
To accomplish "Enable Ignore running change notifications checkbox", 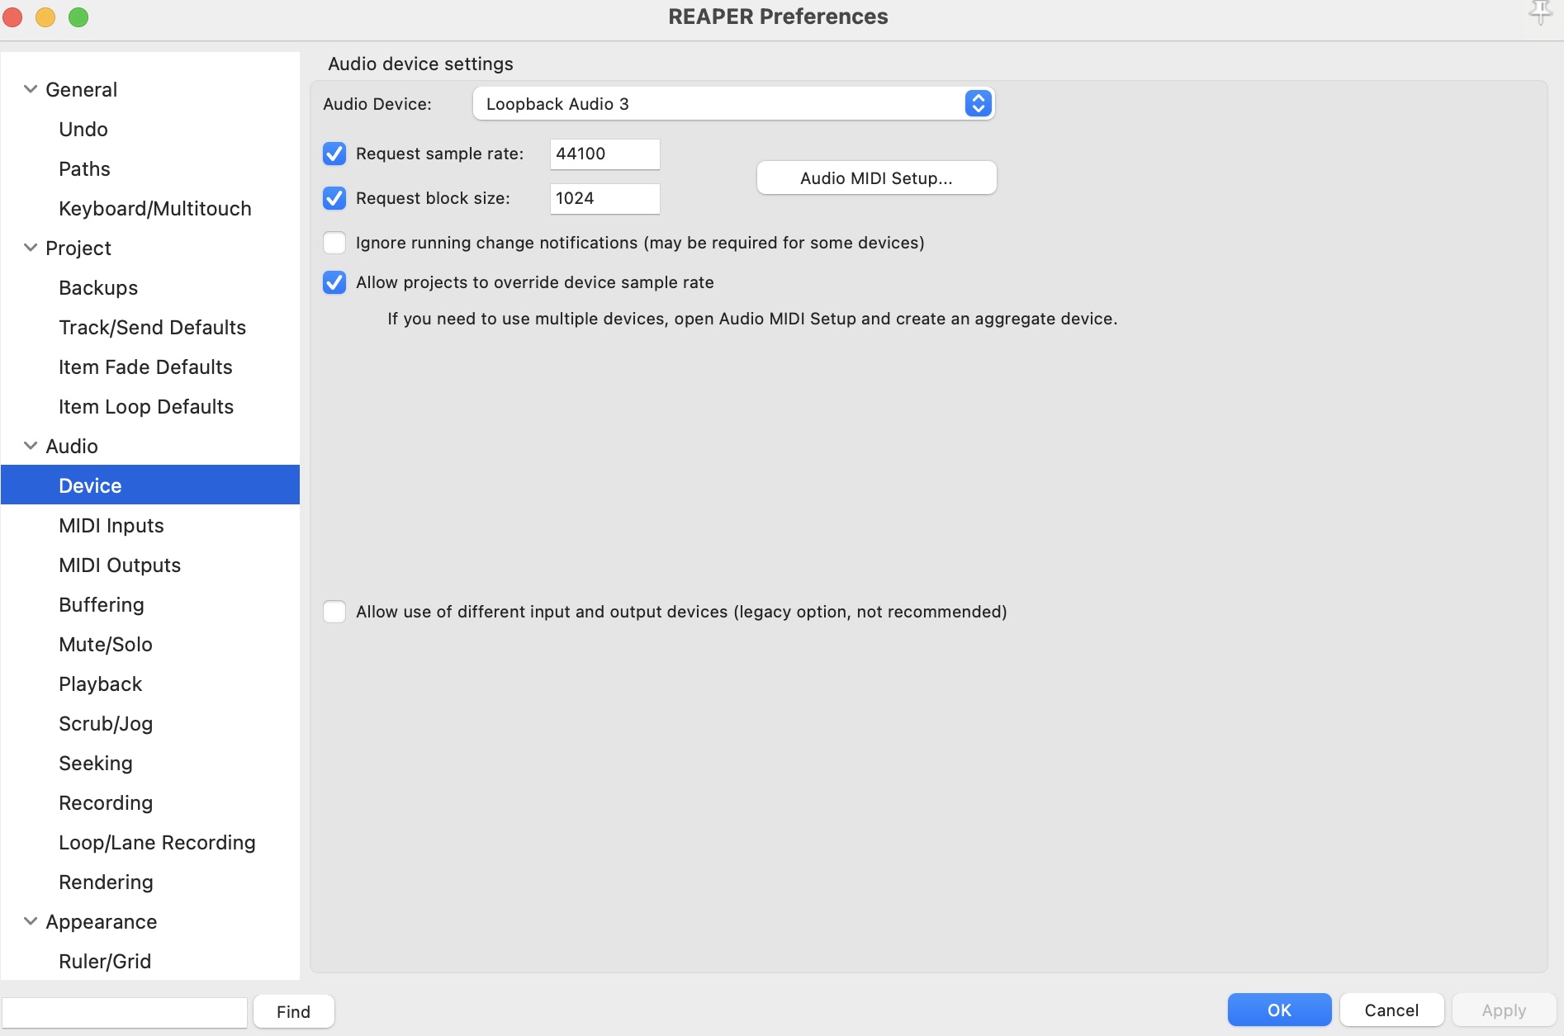I will (x=334, y=243).
